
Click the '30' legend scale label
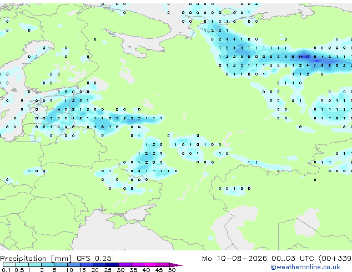coord(120,270)
